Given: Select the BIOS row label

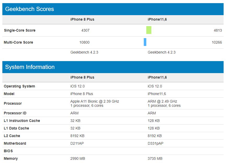Looking at the screenshot, I should tap(8, 151).
